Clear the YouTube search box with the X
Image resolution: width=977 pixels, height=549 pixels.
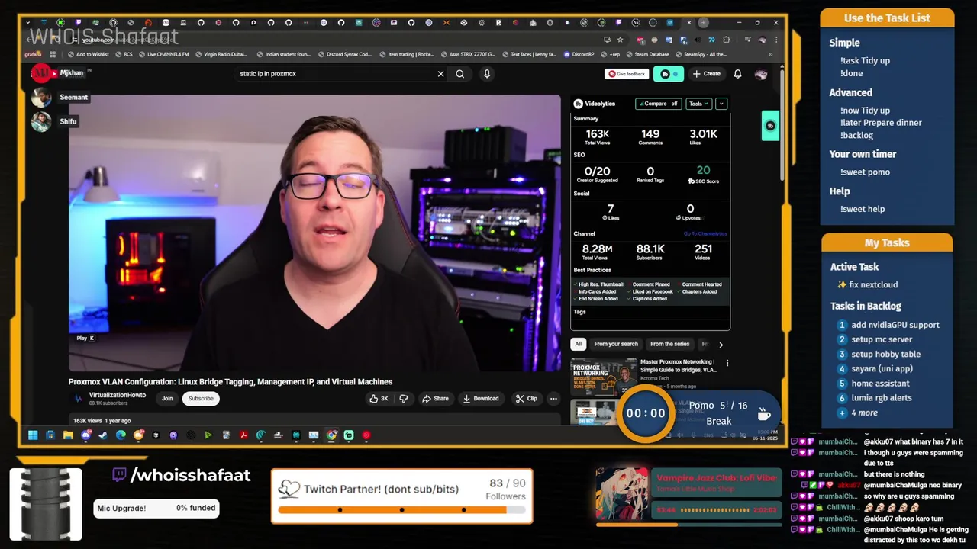[440, 74]
